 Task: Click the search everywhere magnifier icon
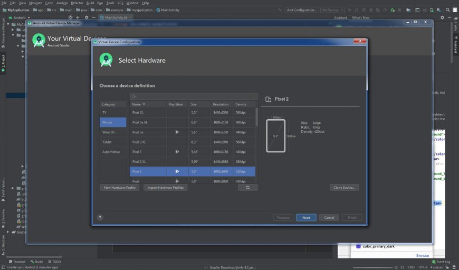[446, 10]
